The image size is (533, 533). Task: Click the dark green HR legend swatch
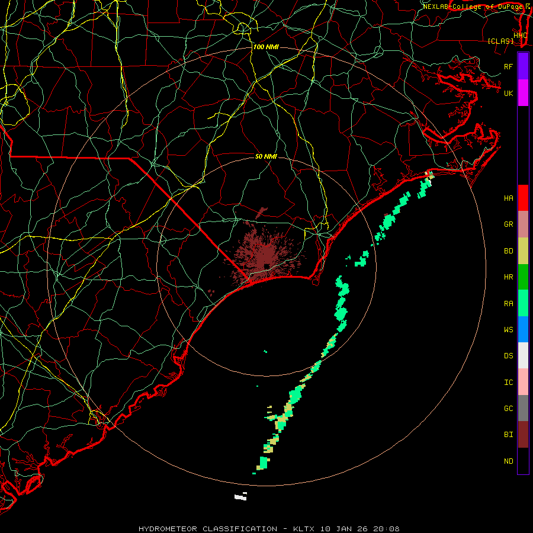click(523, 277)
